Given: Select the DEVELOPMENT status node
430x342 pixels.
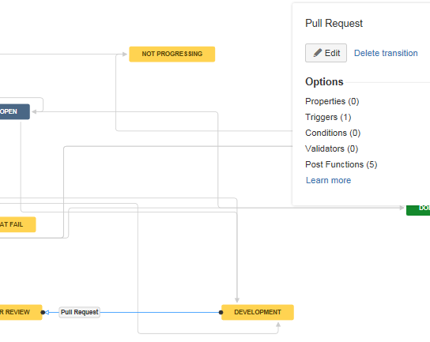Looking at the screenshot, I should coord(258,312).
